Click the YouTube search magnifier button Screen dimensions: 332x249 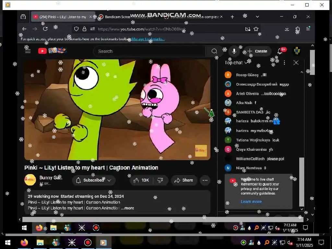(x=214, y=51)
